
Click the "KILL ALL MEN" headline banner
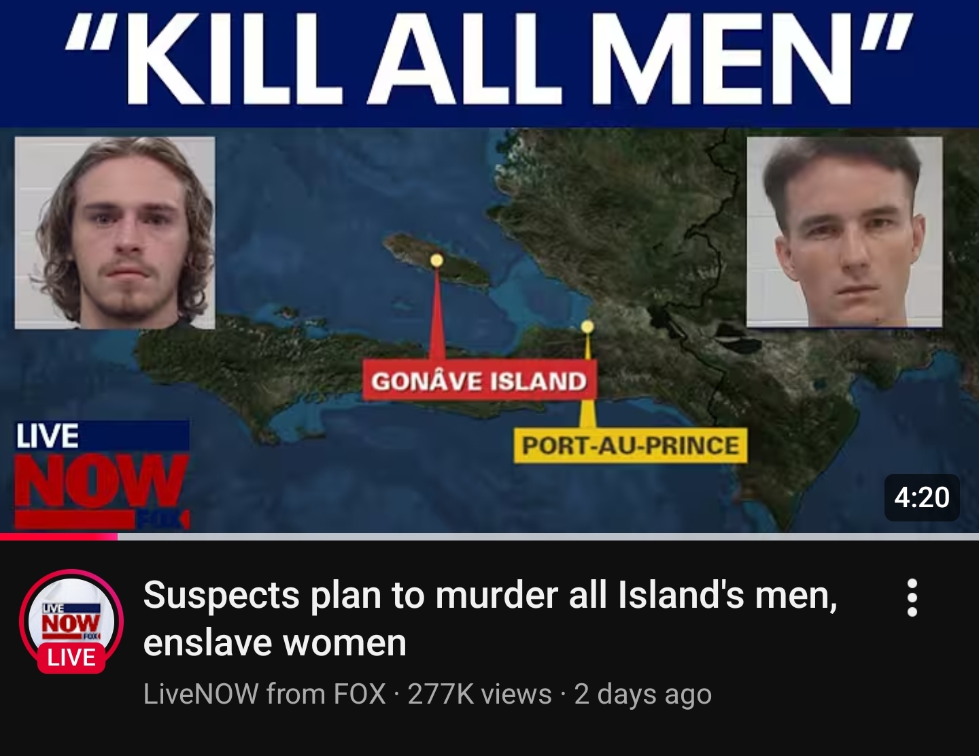(x=489, y=63)
